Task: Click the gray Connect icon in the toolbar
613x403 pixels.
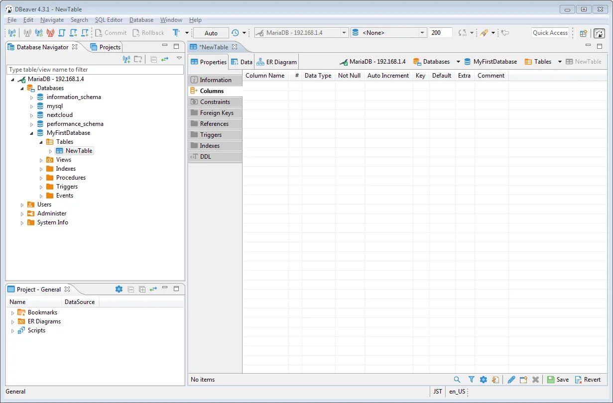Action: 27,33
